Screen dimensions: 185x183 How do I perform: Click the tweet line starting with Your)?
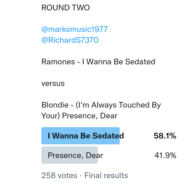(x=79, y=116)
